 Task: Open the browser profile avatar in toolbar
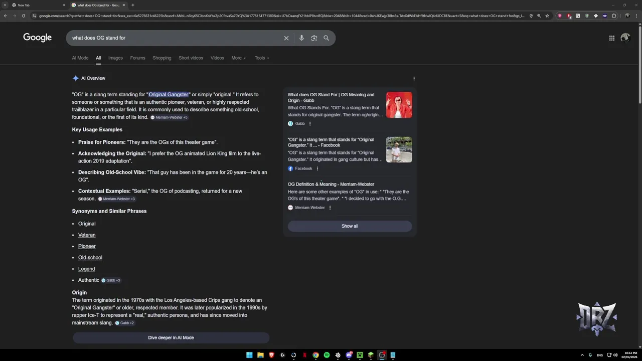click(x=627, y=16)
